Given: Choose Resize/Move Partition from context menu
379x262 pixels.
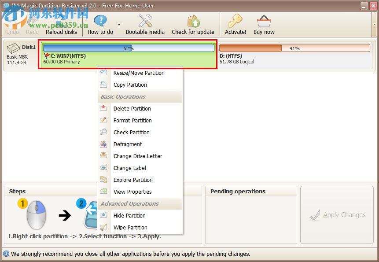Looking at the screenshot, I should 140,73.
